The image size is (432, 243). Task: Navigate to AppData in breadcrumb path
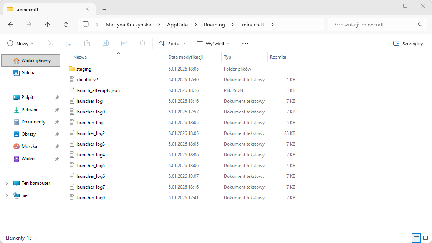[177, 25]
